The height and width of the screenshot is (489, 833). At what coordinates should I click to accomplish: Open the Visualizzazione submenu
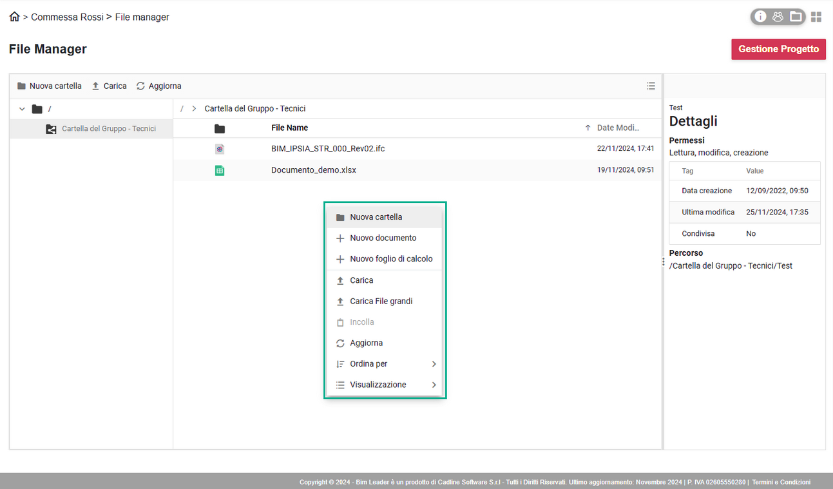click(385, 385)
